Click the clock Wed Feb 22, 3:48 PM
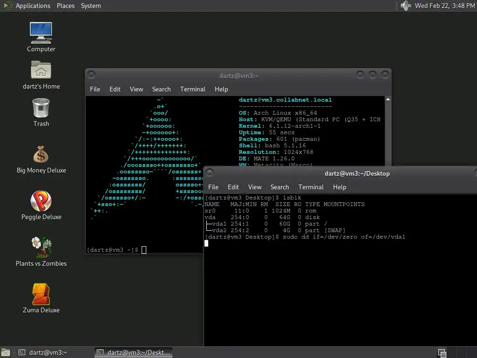 pyautogui.click(x=445, y=6)
